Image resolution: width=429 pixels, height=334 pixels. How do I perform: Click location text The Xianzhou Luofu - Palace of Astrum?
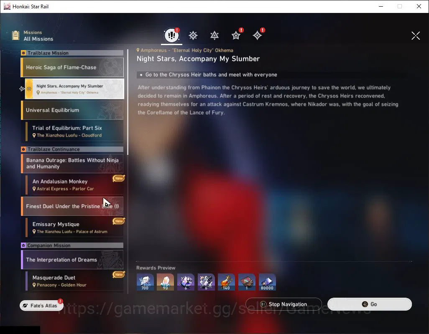[x=72, y=232]
